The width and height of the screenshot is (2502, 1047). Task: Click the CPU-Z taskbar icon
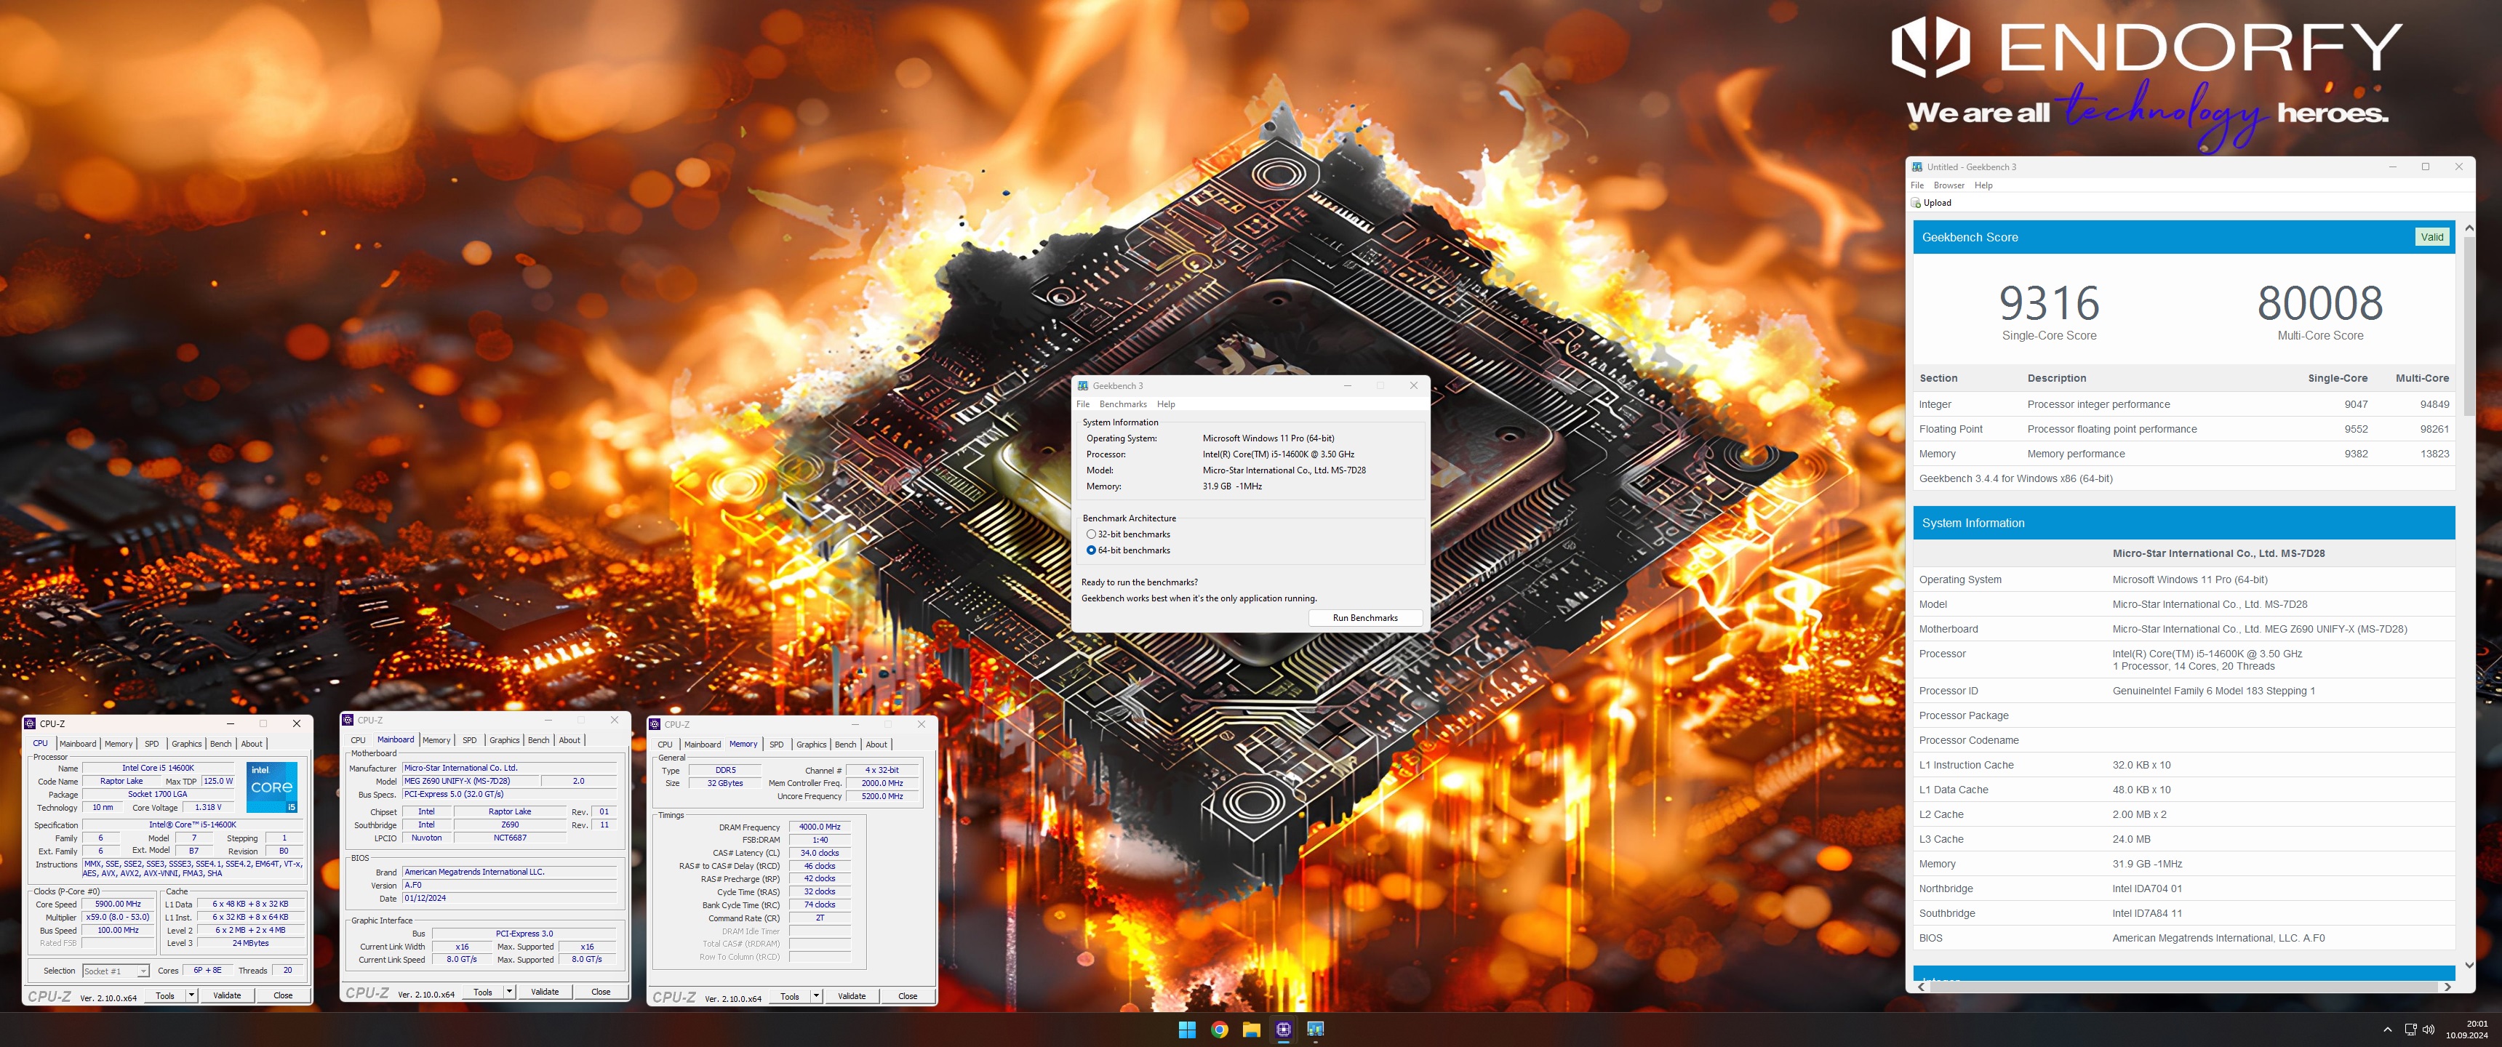click(1283, 1030)
